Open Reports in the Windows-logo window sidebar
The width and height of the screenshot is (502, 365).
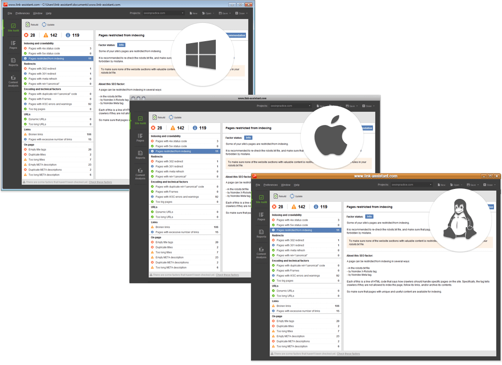click(x=13, y=62)
